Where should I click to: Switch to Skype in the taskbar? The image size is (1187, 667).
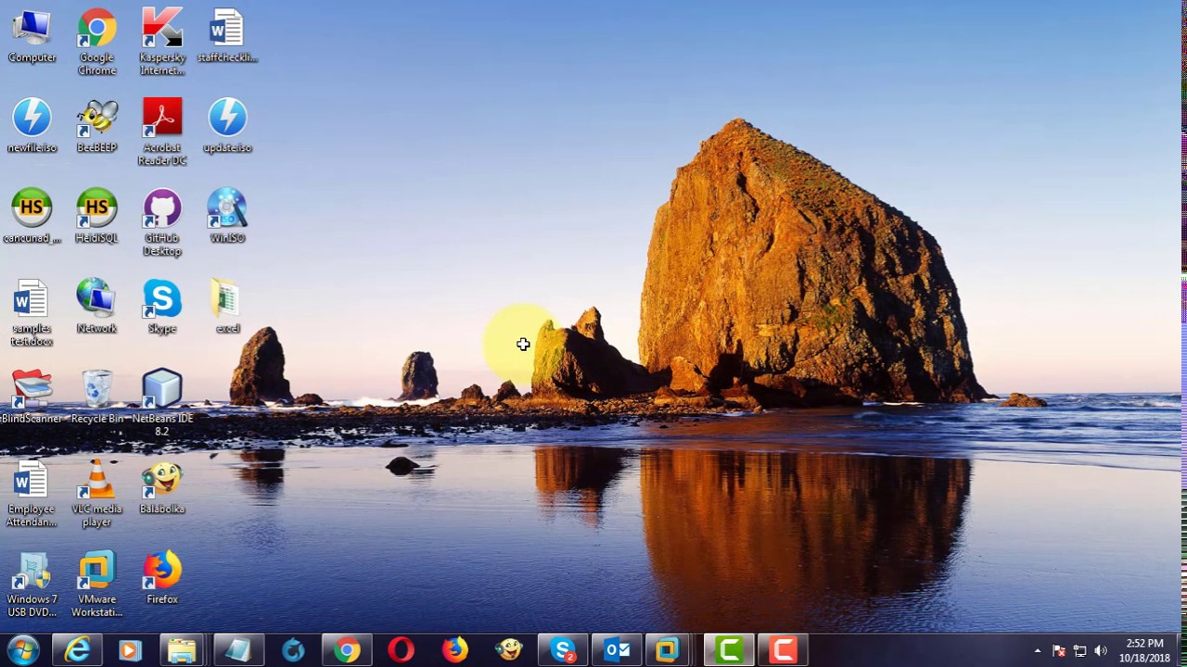tap(563, 649)
